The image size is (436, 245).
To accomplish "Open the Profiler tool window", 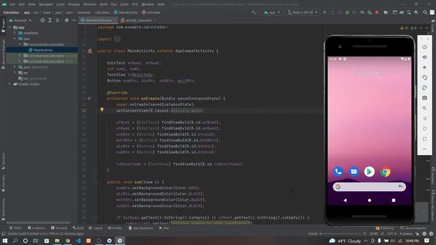I will pos(115,228).
